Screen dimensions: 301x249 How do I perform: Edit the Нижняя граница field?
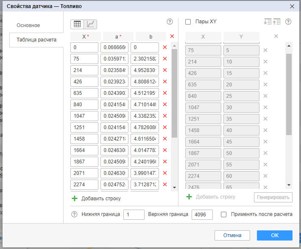point(134,215)
